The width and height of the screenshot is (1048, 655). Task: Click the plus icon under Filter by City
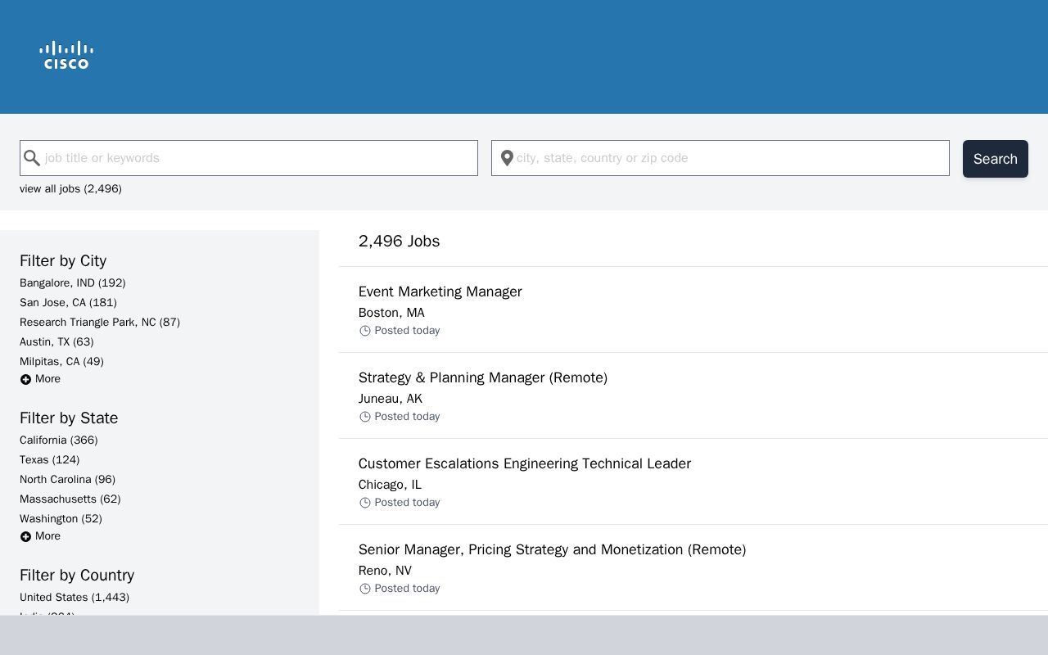pos(25,379)
